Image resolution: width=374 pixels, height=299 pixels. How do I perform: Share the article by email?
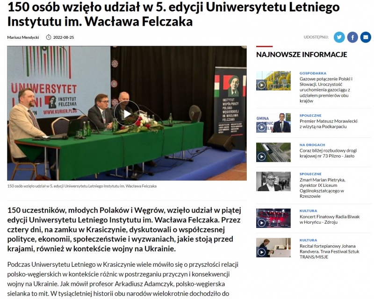(x=366, y=37)
